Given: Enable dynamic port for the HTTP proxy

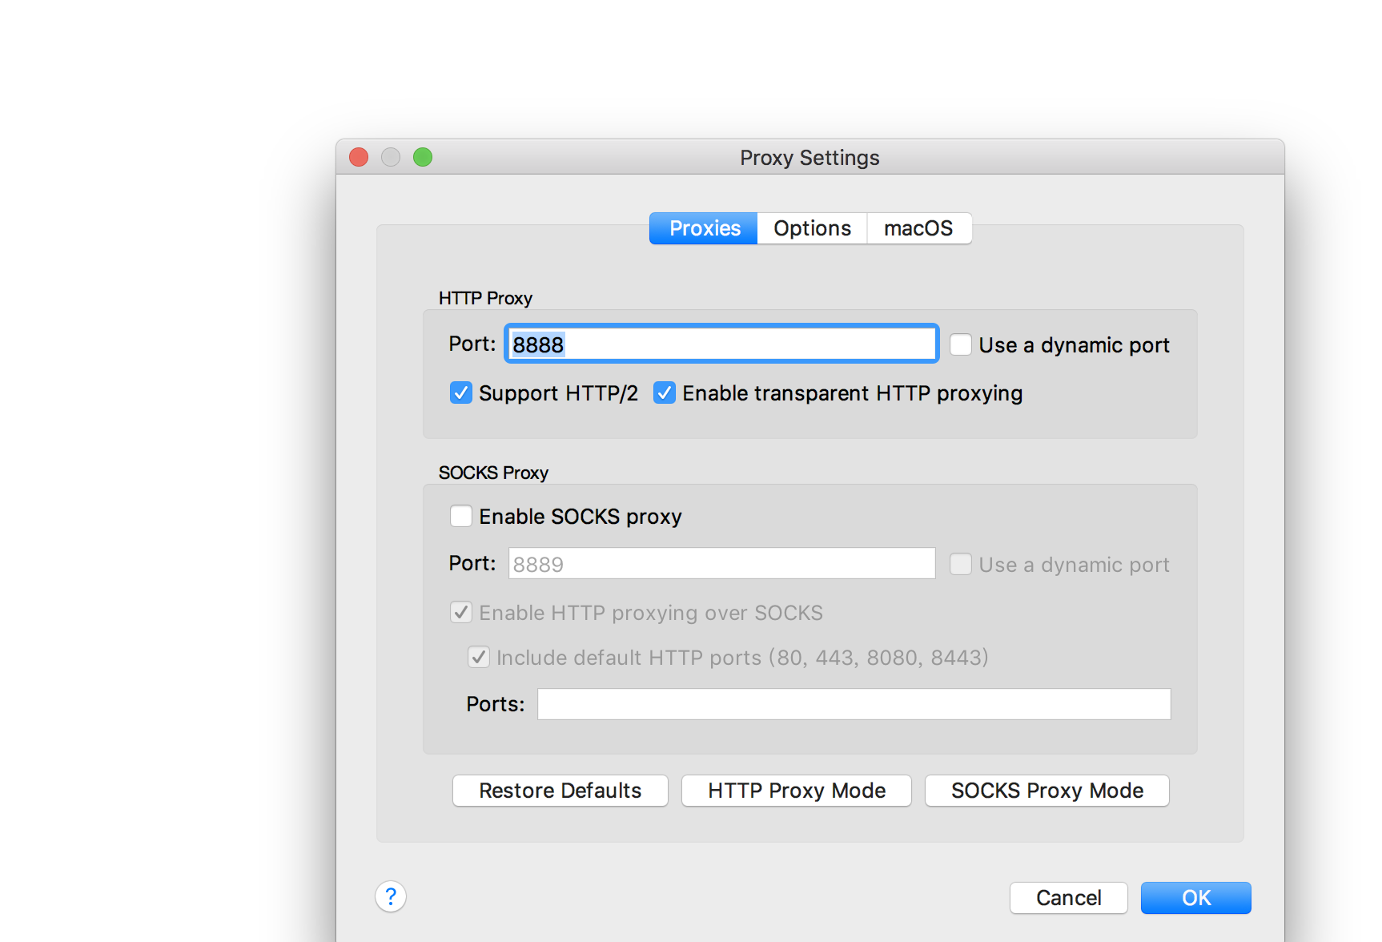Looking at the screenshot, I should 960,344.
